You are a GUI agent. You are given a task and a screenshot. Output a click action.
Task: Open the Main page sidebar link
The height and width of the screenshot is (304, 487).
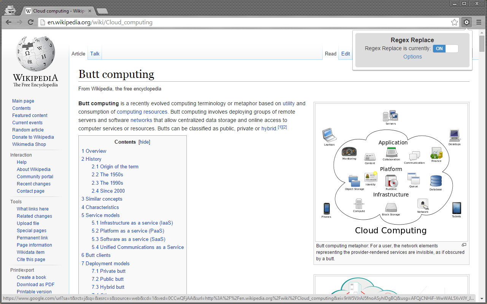(23, 101)
